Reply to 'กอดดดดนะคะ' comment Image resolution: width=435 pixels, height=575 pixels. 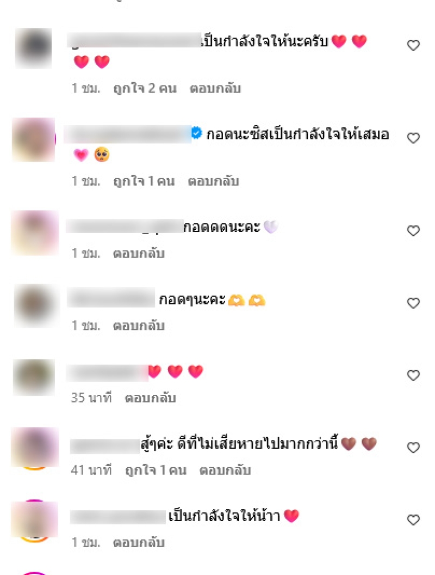coord(139,253)
